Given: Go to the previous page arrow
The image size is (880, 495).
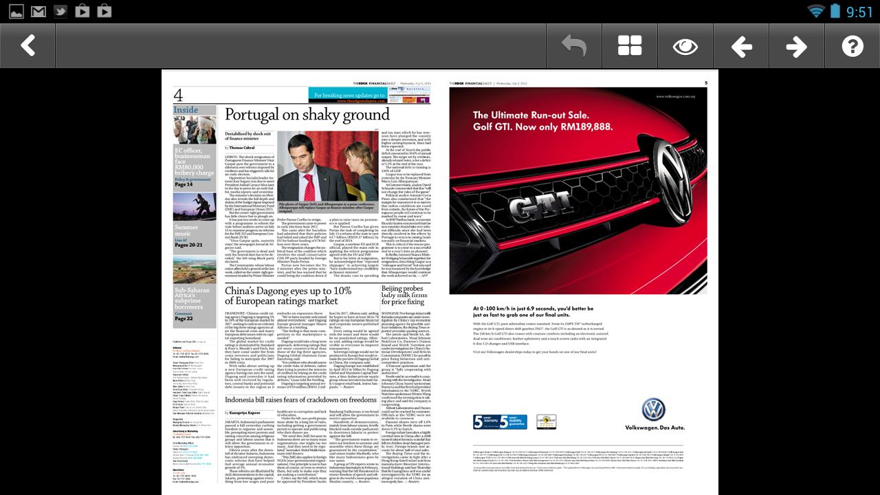Looking at the screenshot, I should point(741,45).
